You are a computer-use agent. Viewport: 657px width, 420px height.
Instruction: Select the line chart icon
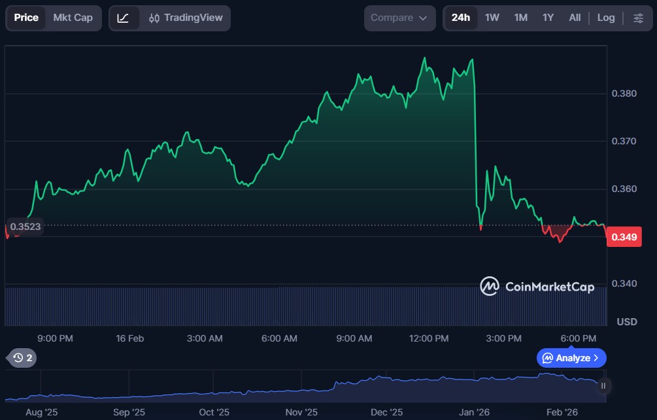click(123, 18)
